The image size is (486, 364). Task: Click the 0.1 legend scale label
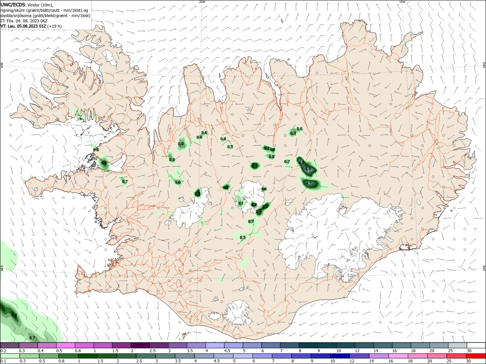pyautogui.click(x=3, y=361)
